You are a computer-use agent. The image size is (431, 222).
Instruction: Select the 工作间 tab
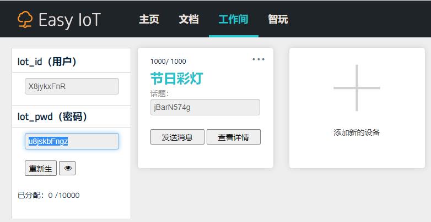click(x=233, y=19)
